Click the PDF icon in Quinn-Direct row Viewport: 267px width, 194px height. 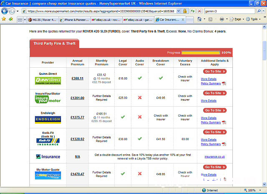pyautogui.click(x=224, y=84)
